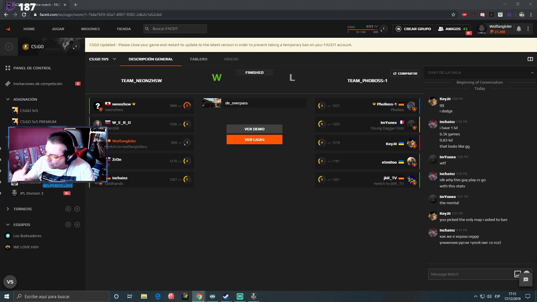
Task: Attach an image in match chat
Action: pos(517,274)
